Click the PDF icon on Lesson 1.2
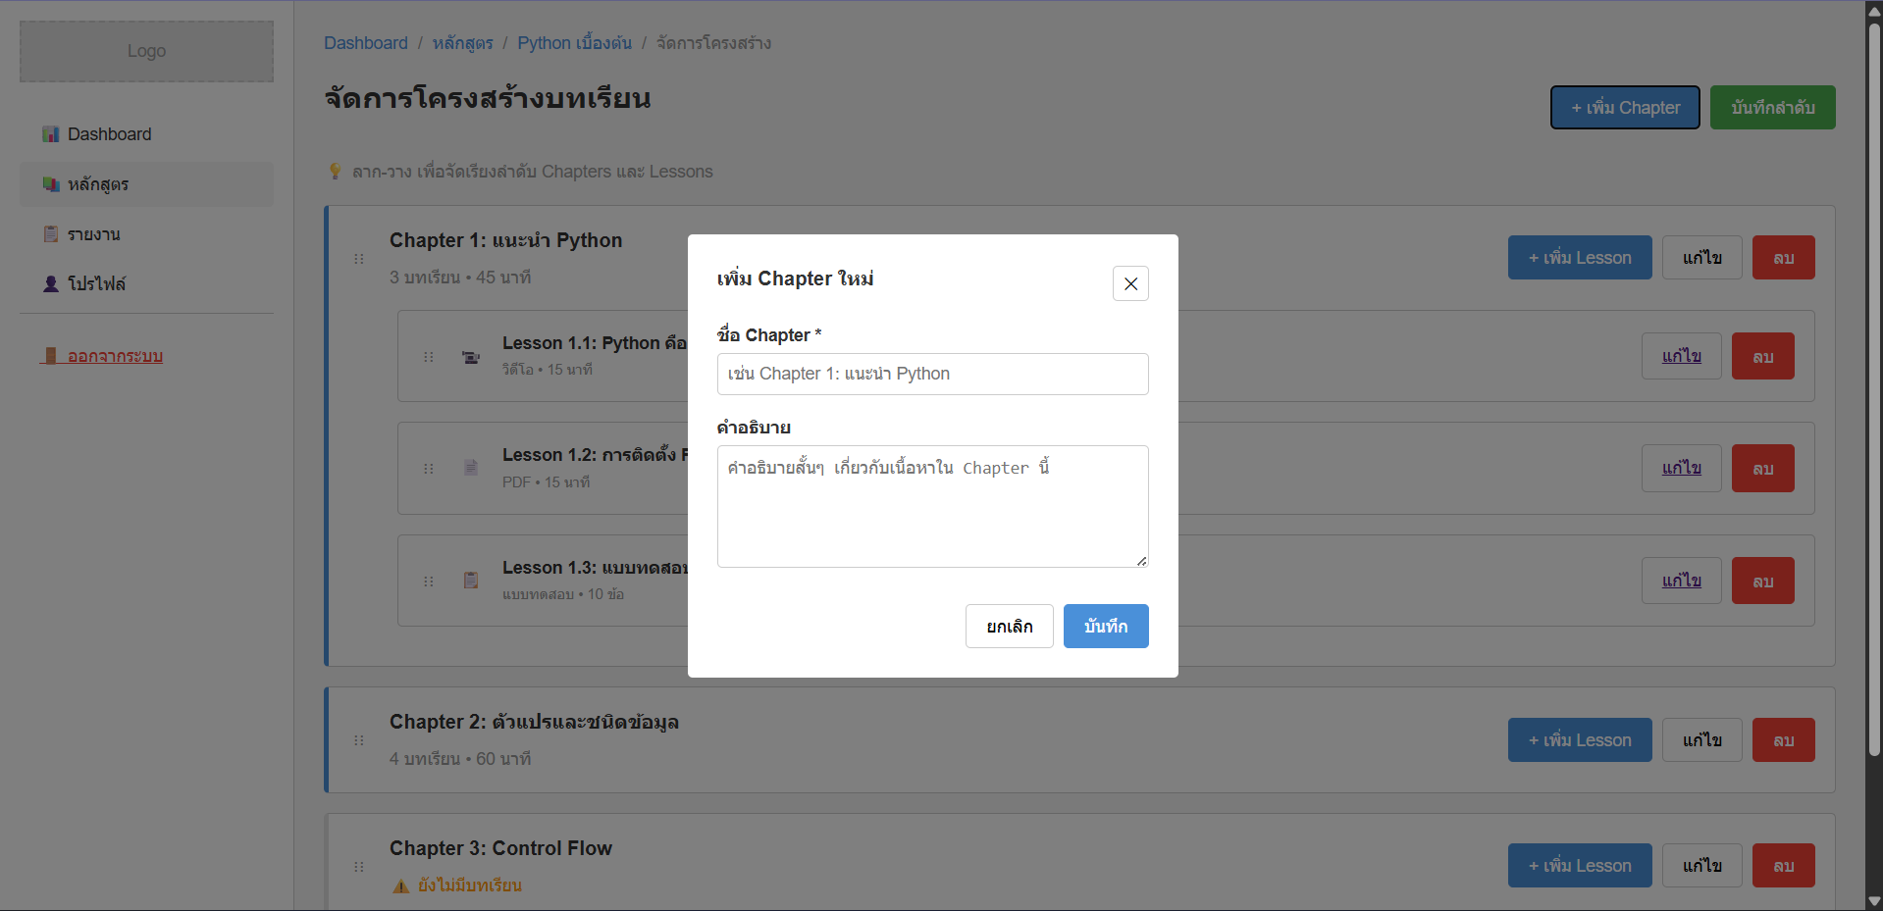 coord(471,468)
